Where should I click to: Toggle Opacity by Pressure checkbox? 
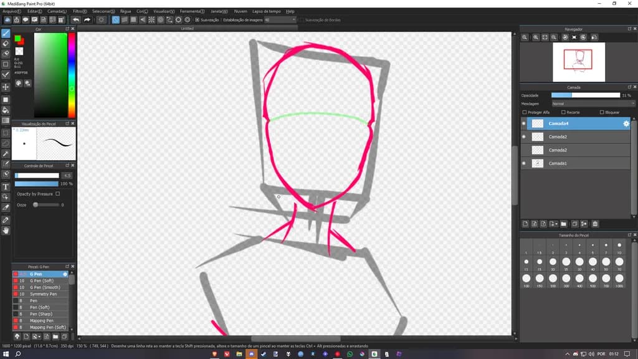click(x=58, y=194)
